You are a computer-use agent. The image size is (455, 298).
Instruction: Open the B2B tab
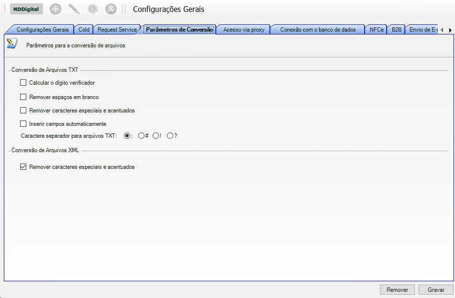coord(396,30)
